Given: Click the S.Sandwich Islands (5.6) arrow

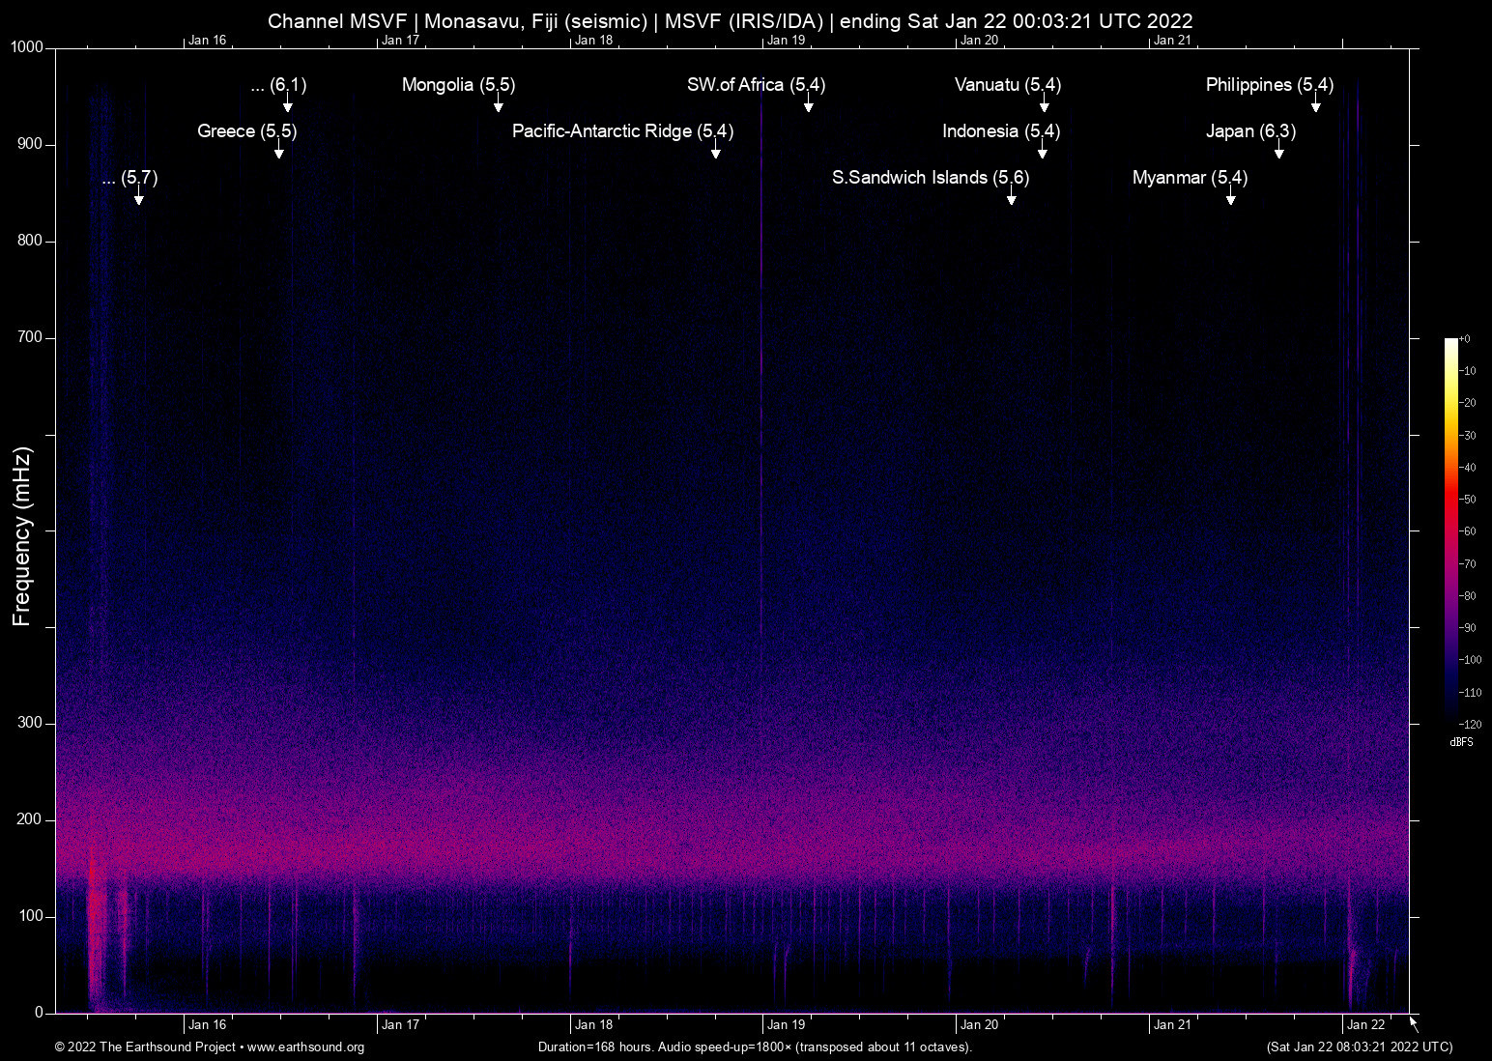Looking at the screenshot, I should click(1011, 198).
